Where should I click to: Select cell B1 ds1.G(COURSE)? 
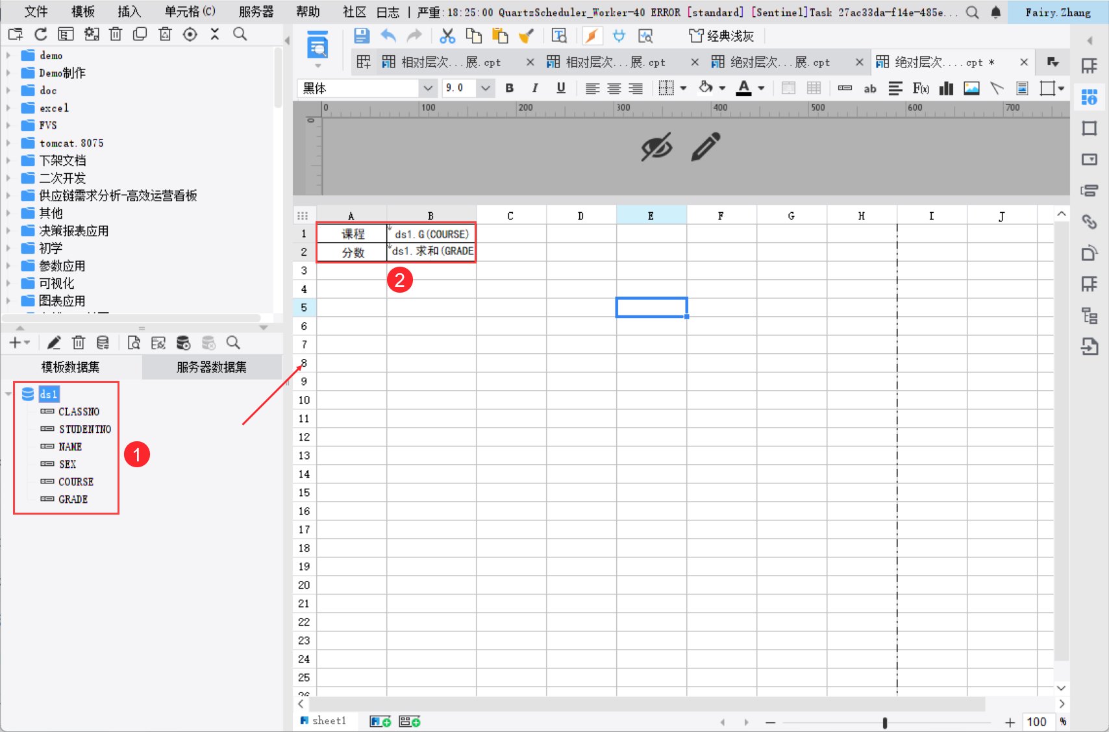pyautogui.click(x=431, y=234)
